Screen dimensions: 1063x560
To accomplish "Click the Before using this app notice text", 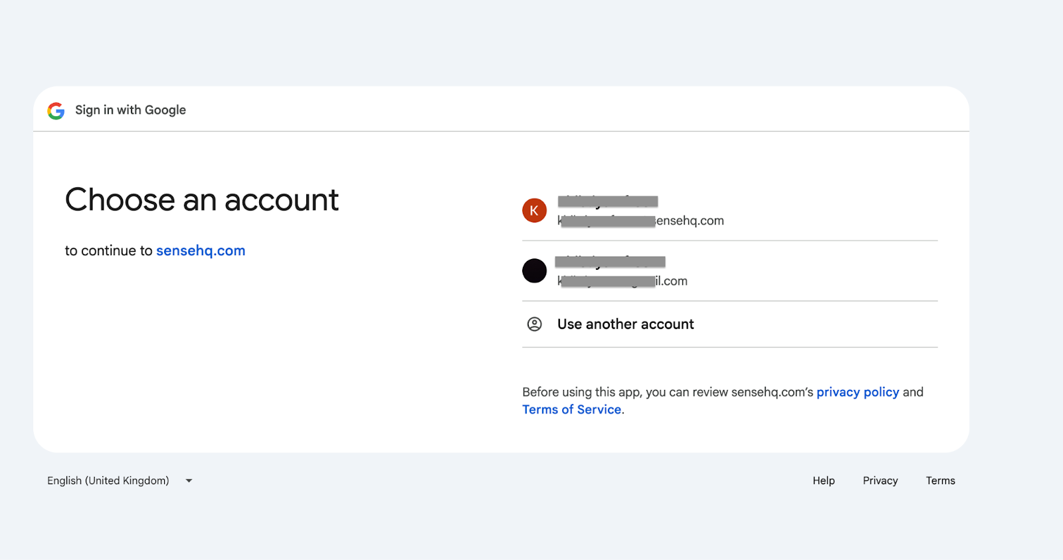I will [723, 401].
